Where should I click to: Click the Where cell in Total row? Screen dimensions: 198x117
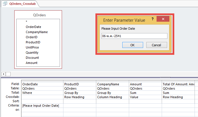[42, 93]
